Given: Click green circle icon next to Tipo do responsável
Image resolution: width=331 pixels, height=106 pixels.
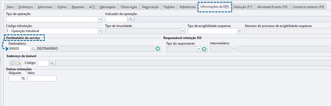Looking at the screenshot, I should coord(205,49).
